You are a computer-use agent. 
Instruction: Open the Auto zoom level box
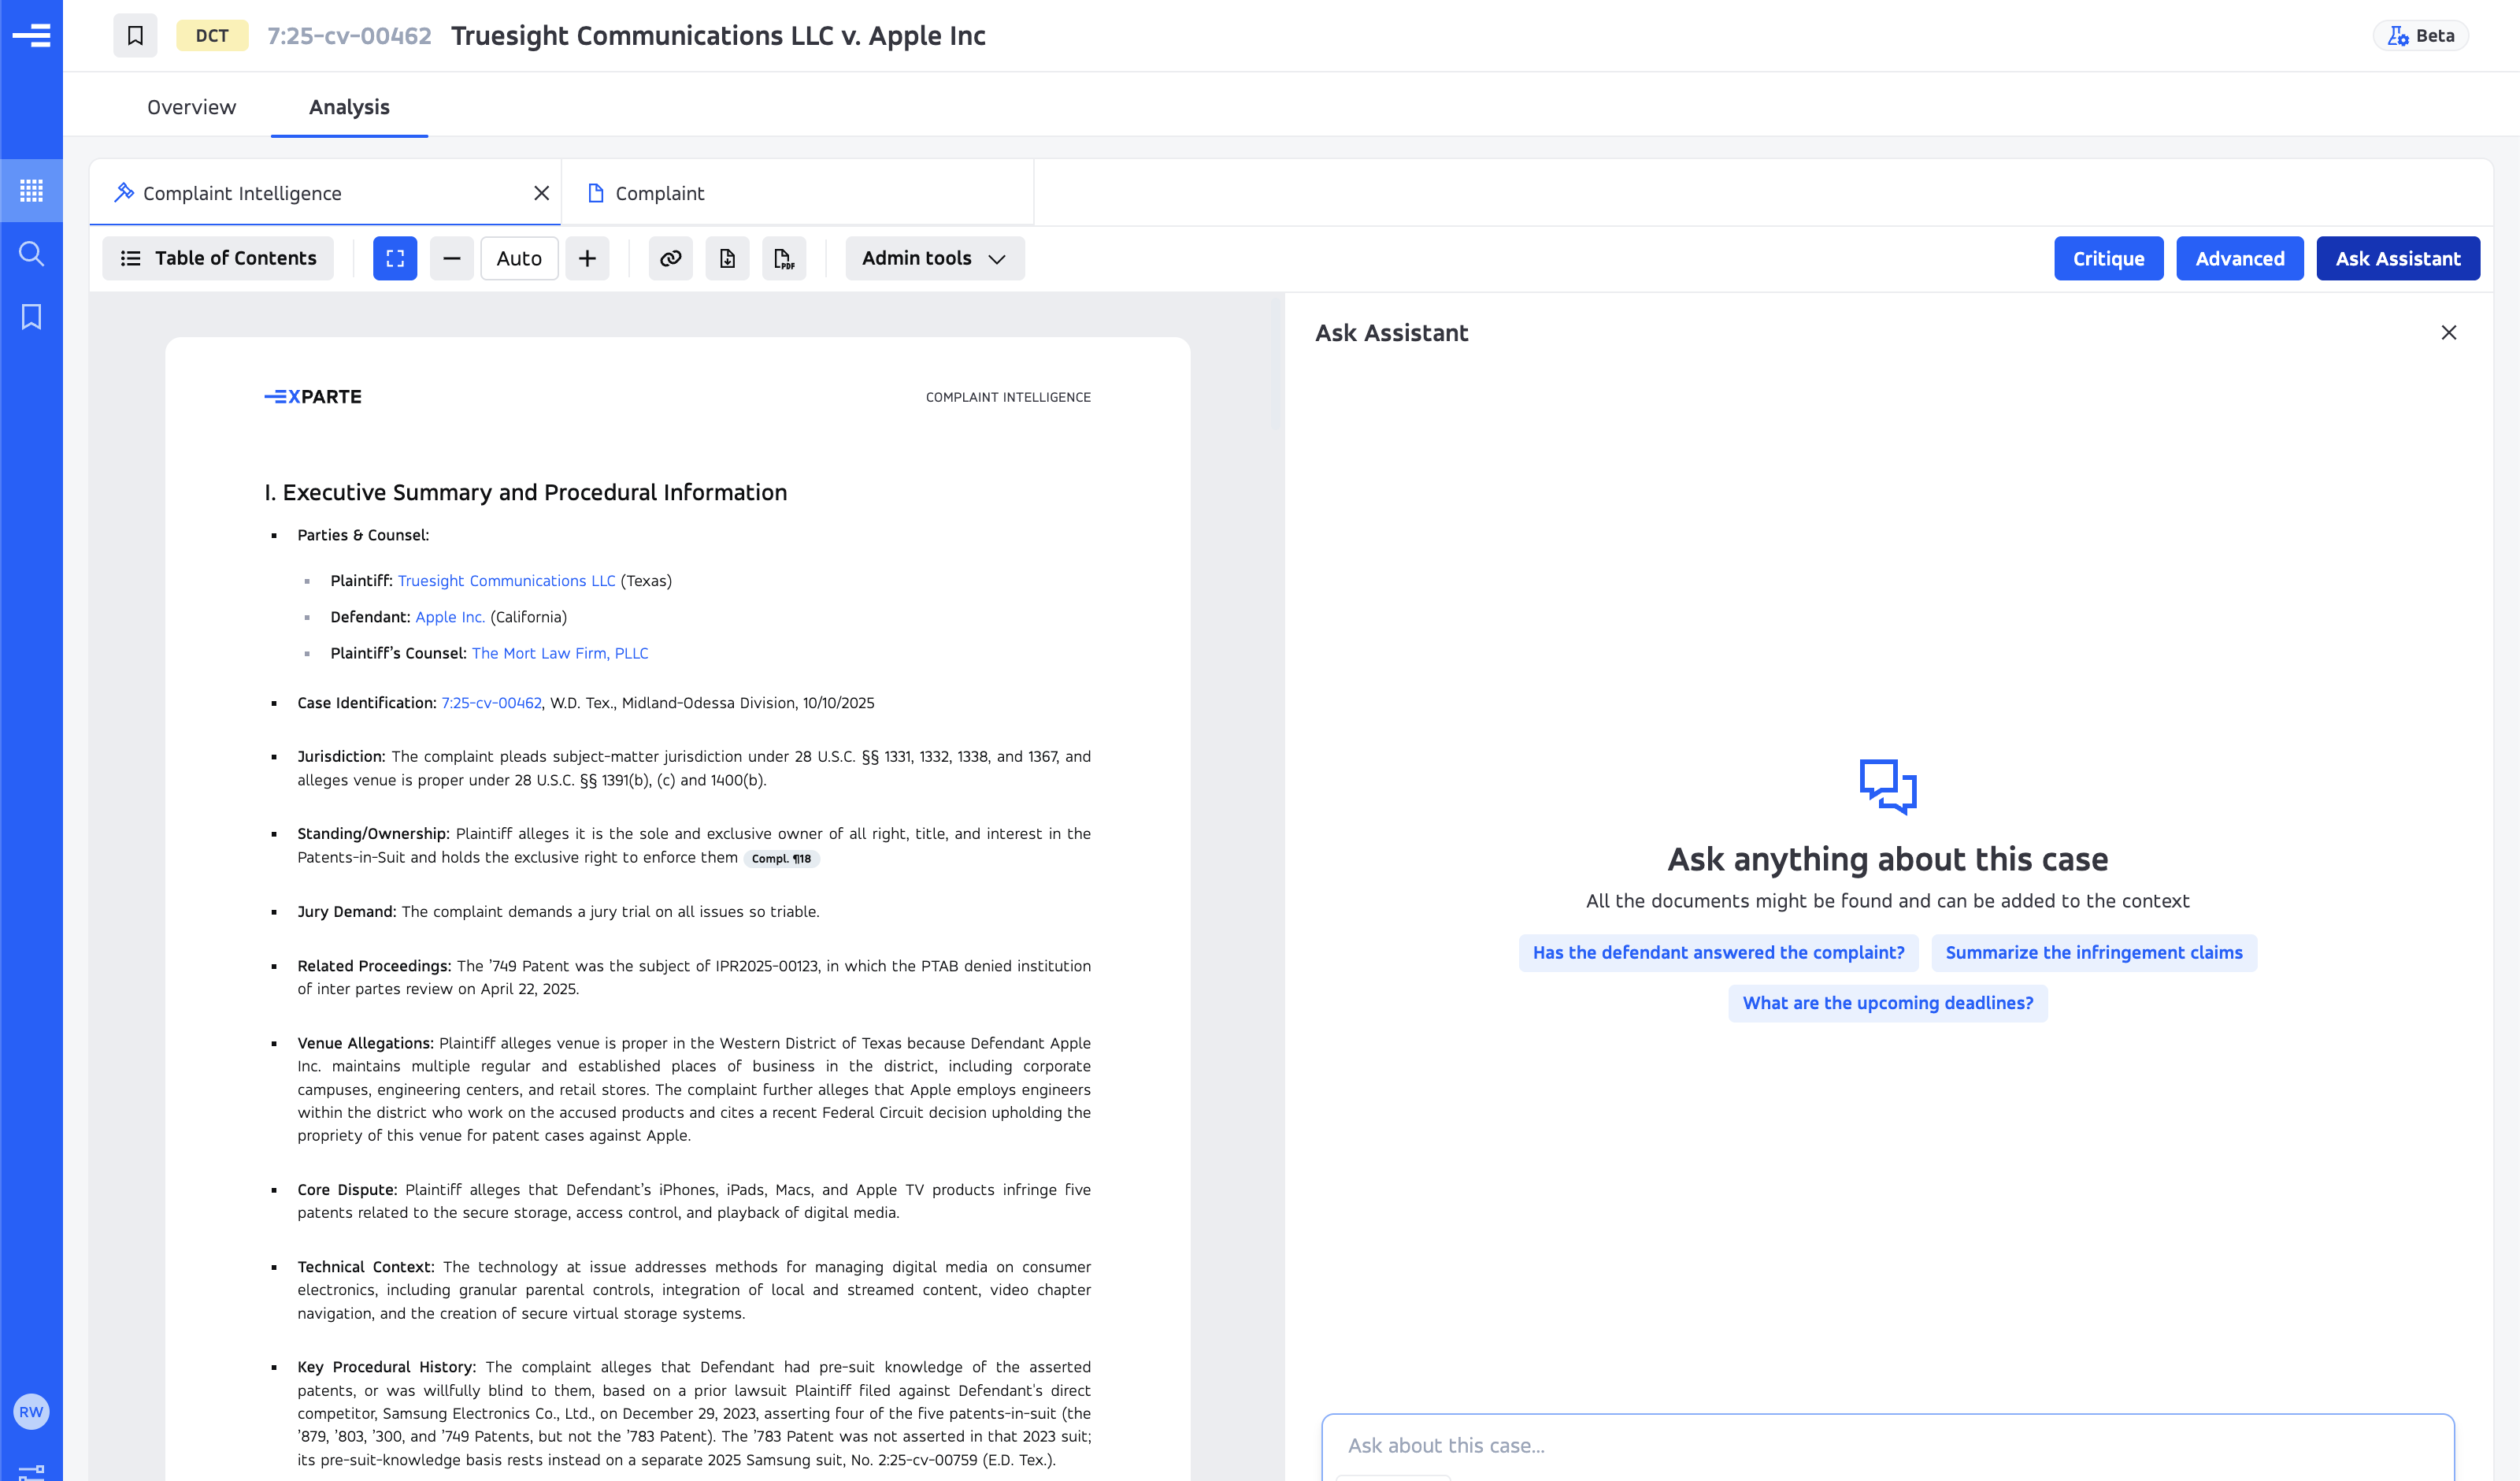[519, 258]
